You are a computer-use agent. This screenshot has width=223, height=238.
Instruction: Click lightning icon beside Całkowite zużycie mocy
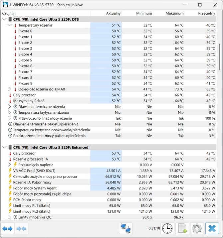(10, 176)
